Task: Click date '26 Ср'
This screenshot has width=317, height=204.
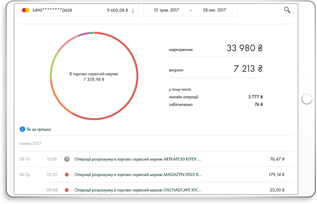Action: pyautogui.click(x=25, y=175)
